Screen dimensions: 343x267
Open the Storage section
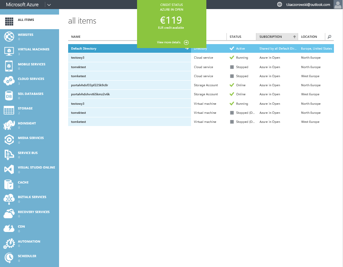coord(30,110)
